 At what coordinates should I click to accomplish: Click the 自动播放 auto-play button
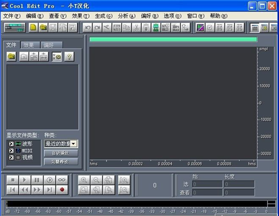61,153
